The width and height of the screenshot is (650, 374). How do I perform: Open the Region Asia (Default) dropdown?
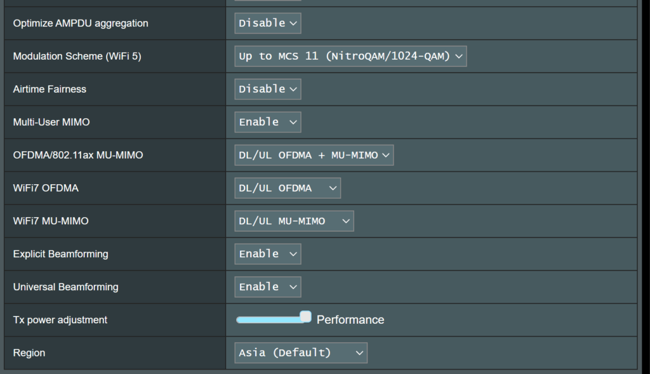(x=301, y=353)
